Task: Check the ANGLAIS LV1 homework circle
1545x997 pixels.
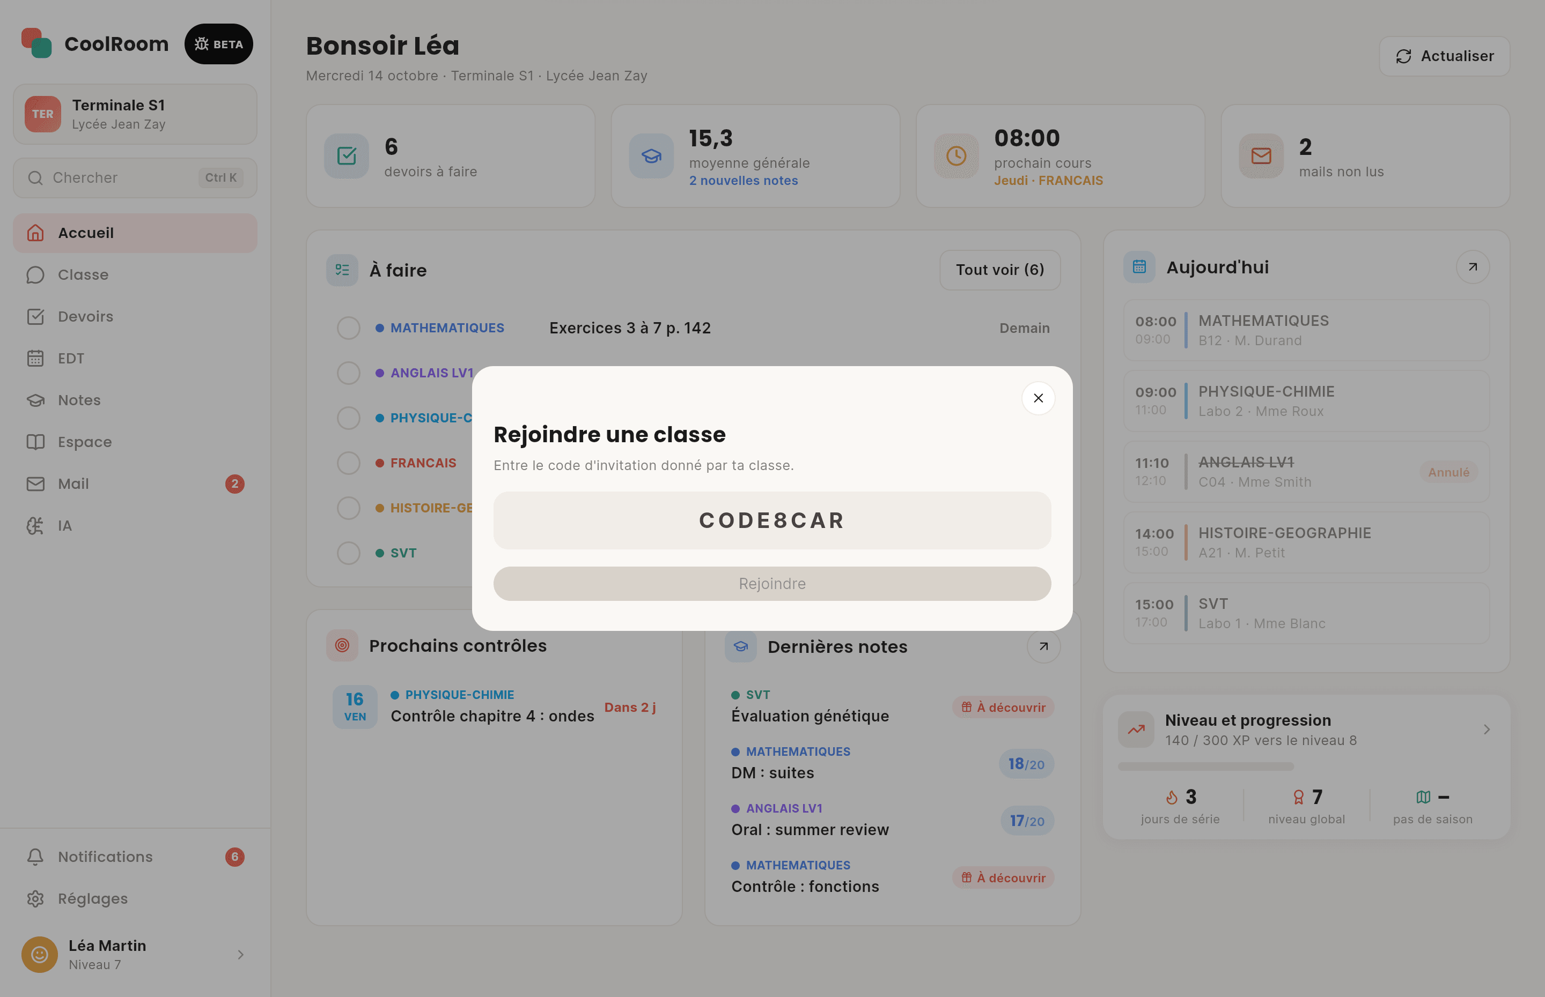Action: tap(349, 373)
